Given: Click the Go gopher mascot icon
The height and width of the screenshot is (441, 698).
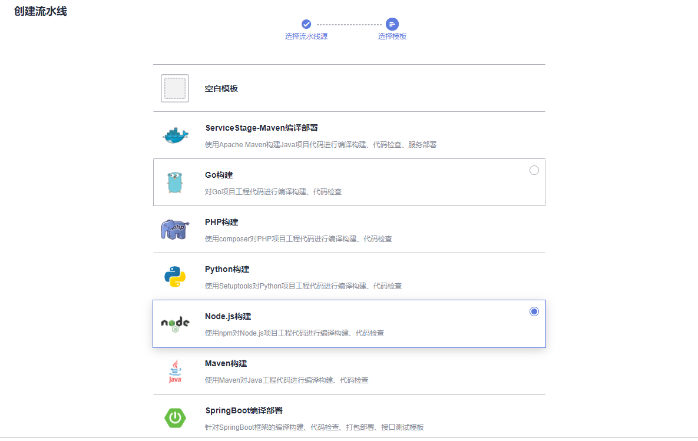Looking at the screenshot, I should point(175,183).
